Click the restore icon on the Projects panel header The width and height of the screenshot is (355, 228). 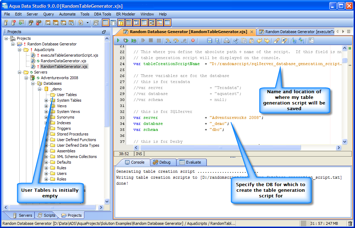coord(104,32)
